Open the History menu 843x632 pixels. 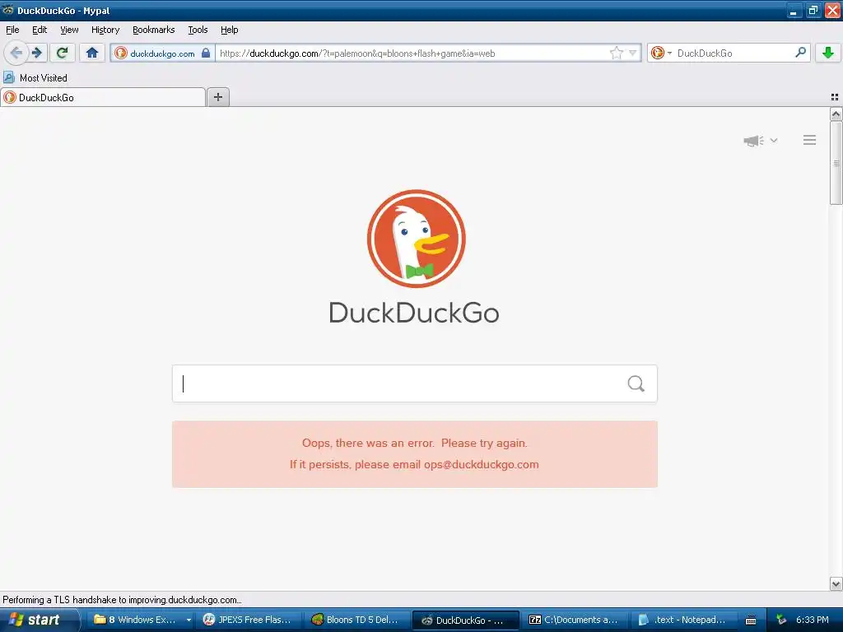coord(105,30)
